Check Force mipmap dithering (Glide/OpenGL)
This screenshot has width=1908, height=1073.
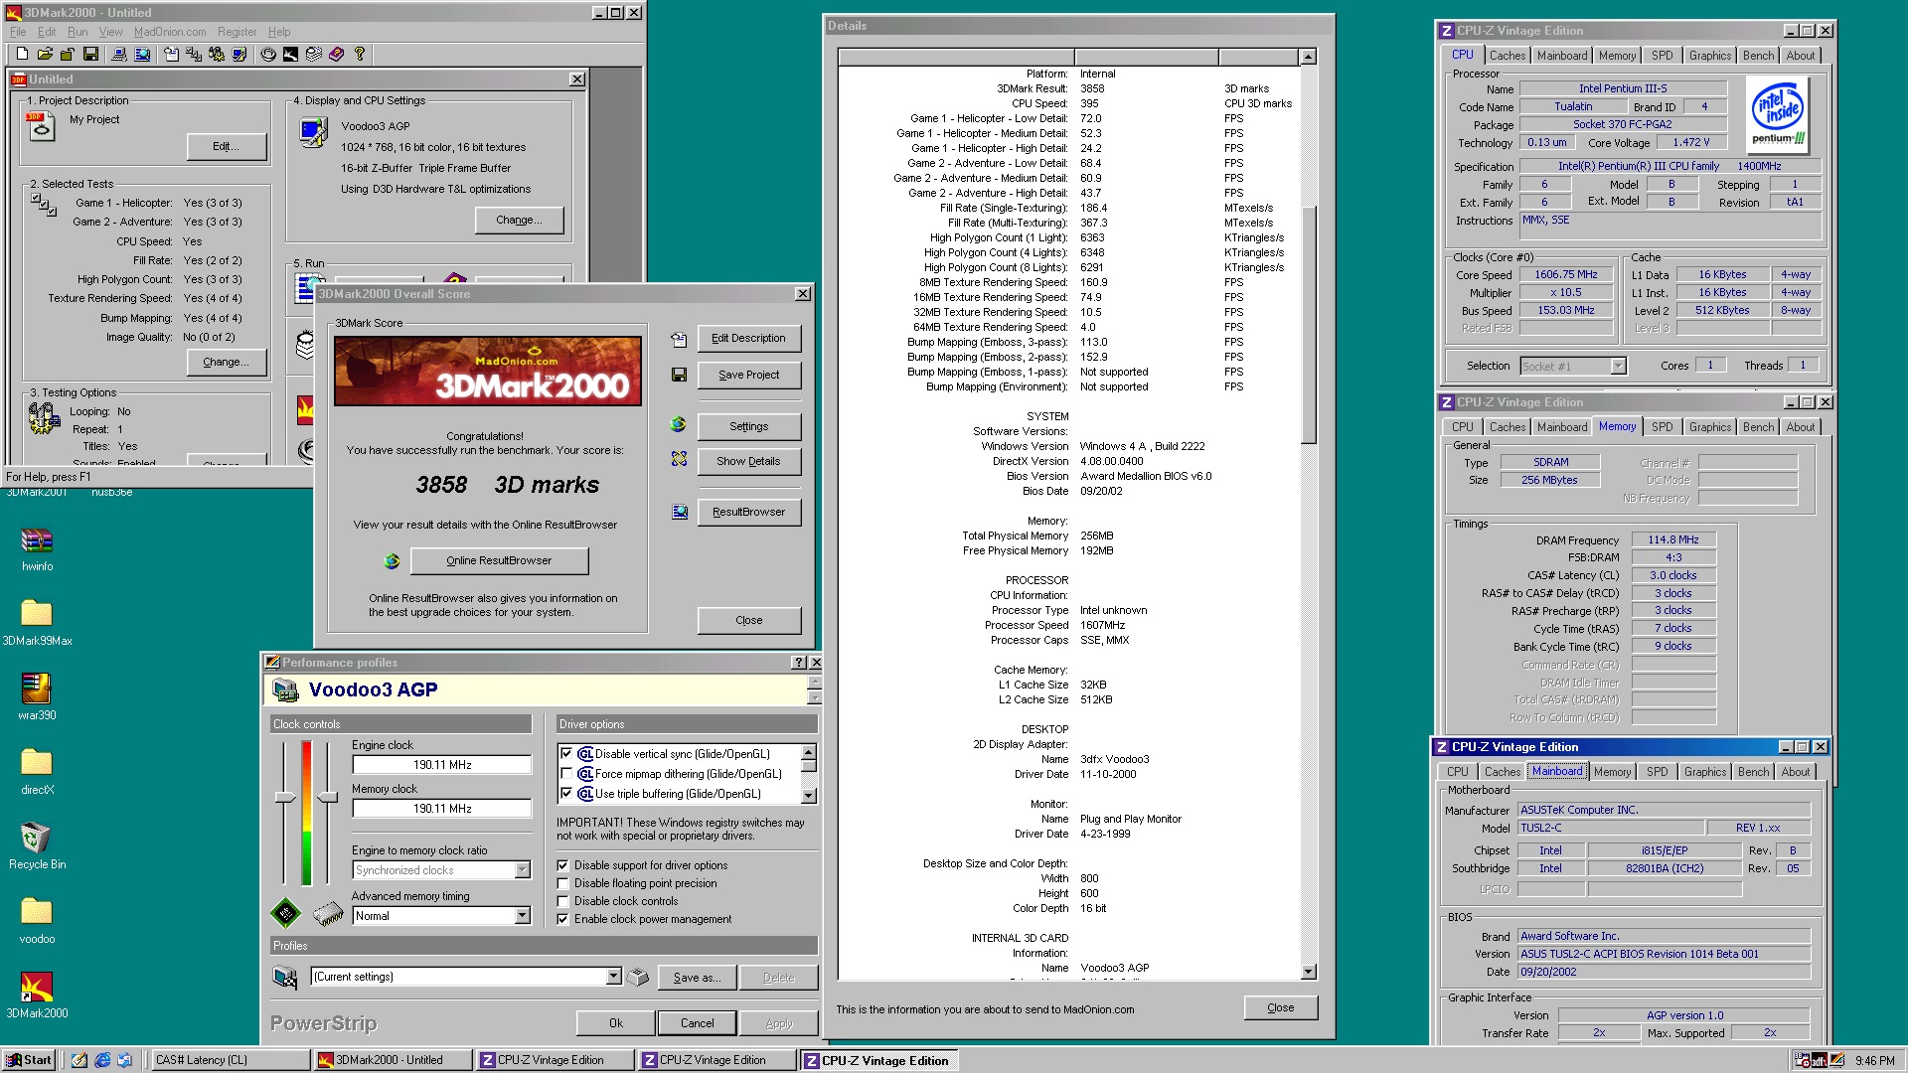pos(566,774)
